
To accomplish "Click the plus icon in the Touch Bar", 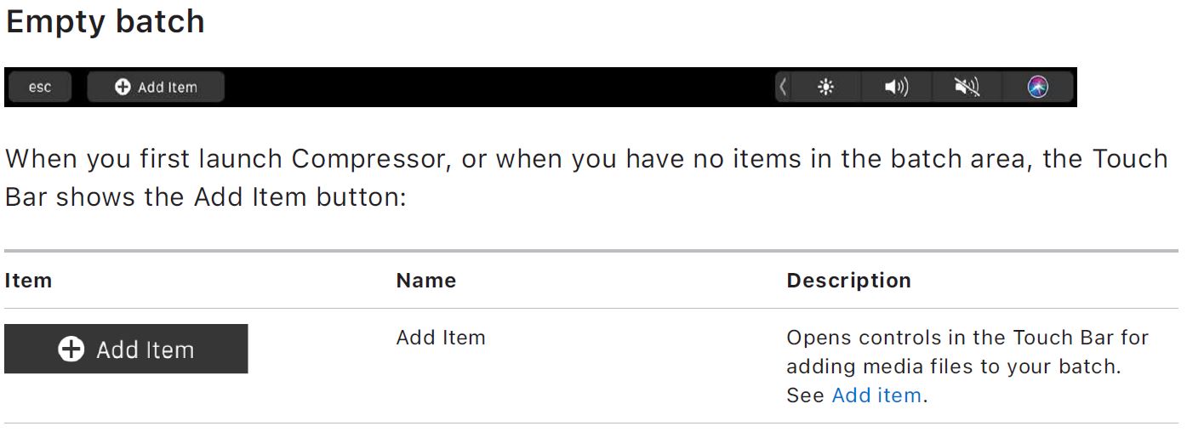I will pos(123,87).
